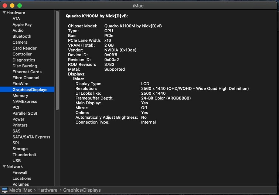Select Audio under Hardware
The width and height of the screenshot is (279, 195).
pos(18,30)
